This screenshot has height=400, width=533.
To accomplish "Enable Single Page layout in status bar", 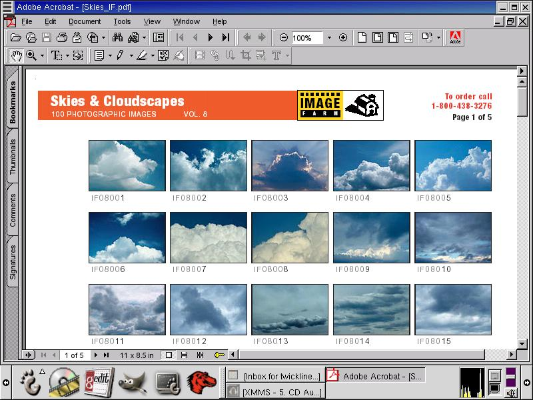I will point(169,355).
